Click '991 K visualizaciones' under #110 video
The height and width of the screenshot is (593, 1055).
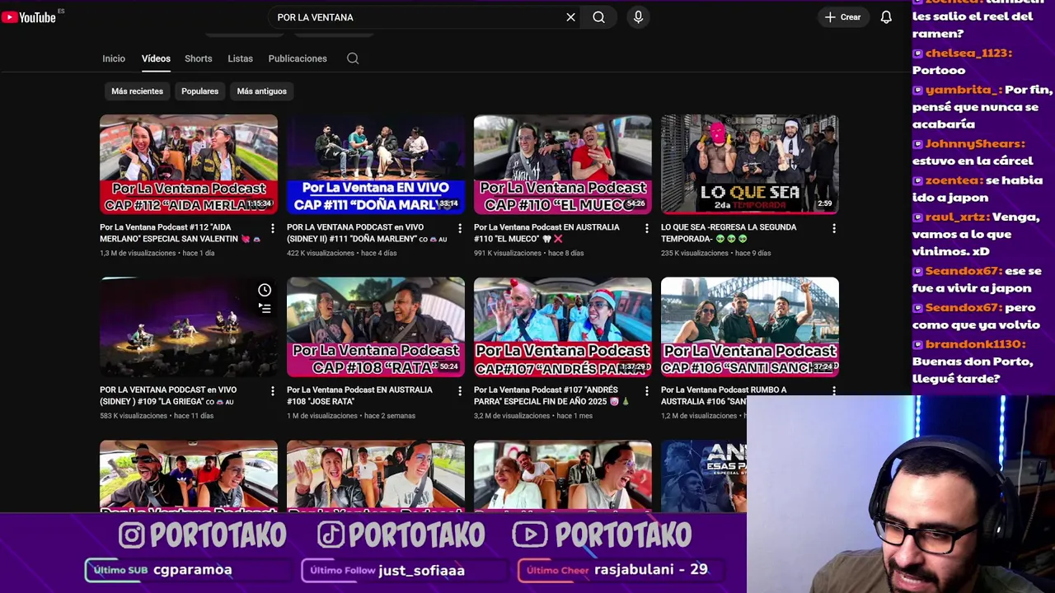click(508, 254)
